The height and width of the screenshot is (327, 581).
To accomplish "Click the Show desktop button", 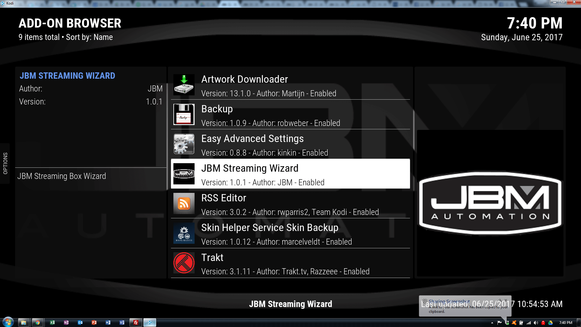I will point(579,322).
